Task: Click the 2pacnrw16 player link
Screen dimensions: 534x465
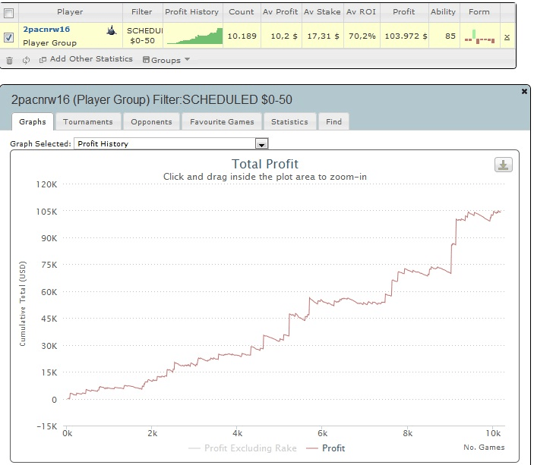Action: (46, 30)
